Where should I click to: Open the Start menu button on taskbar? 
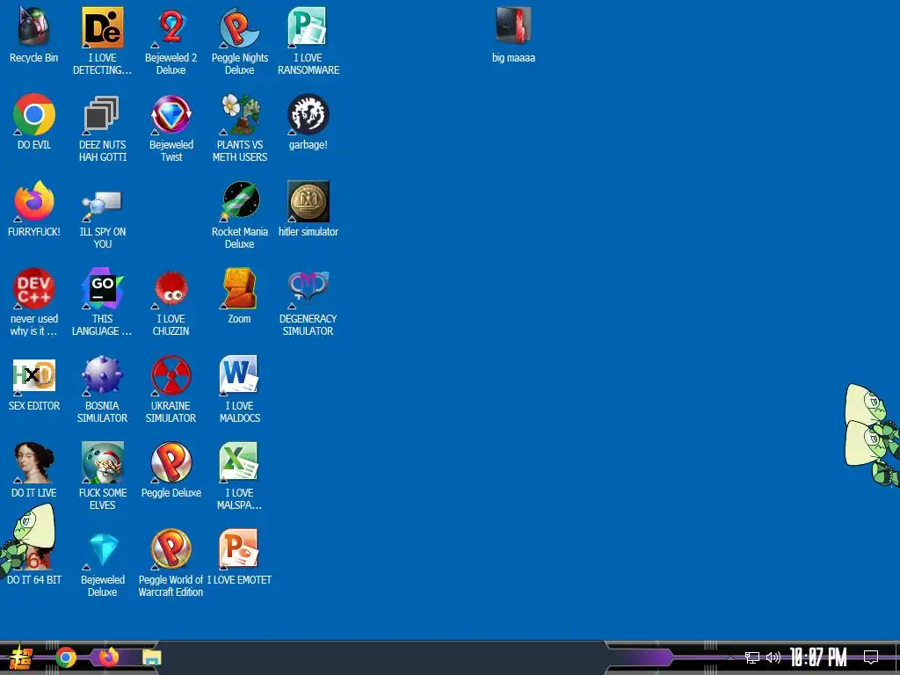pyautogui.click(x=21, y=658)
